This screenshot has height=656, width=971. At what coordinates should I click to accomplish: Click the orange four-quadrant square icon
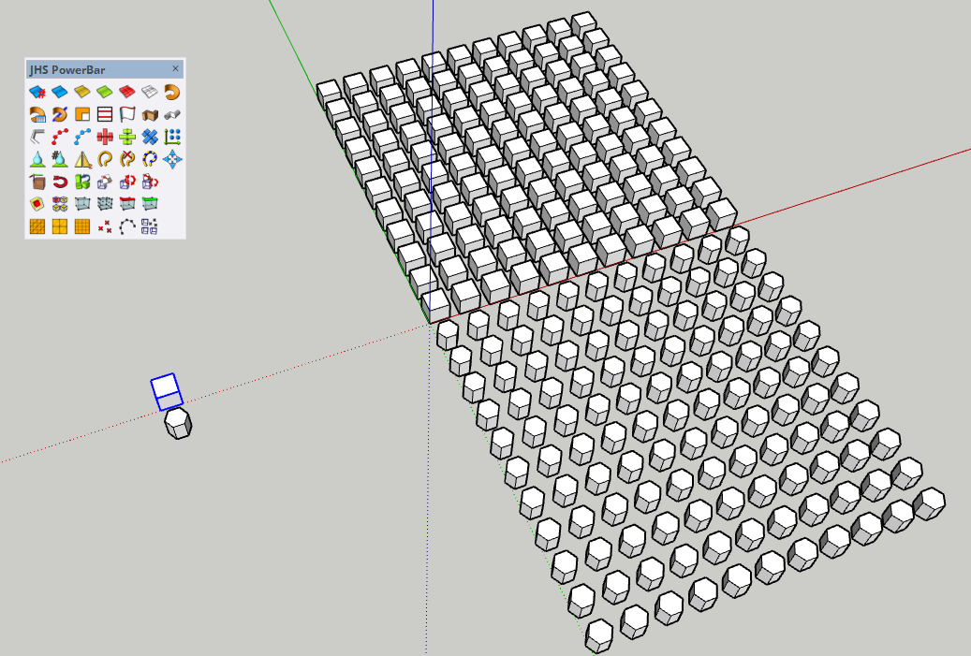(x=59, y=226)
